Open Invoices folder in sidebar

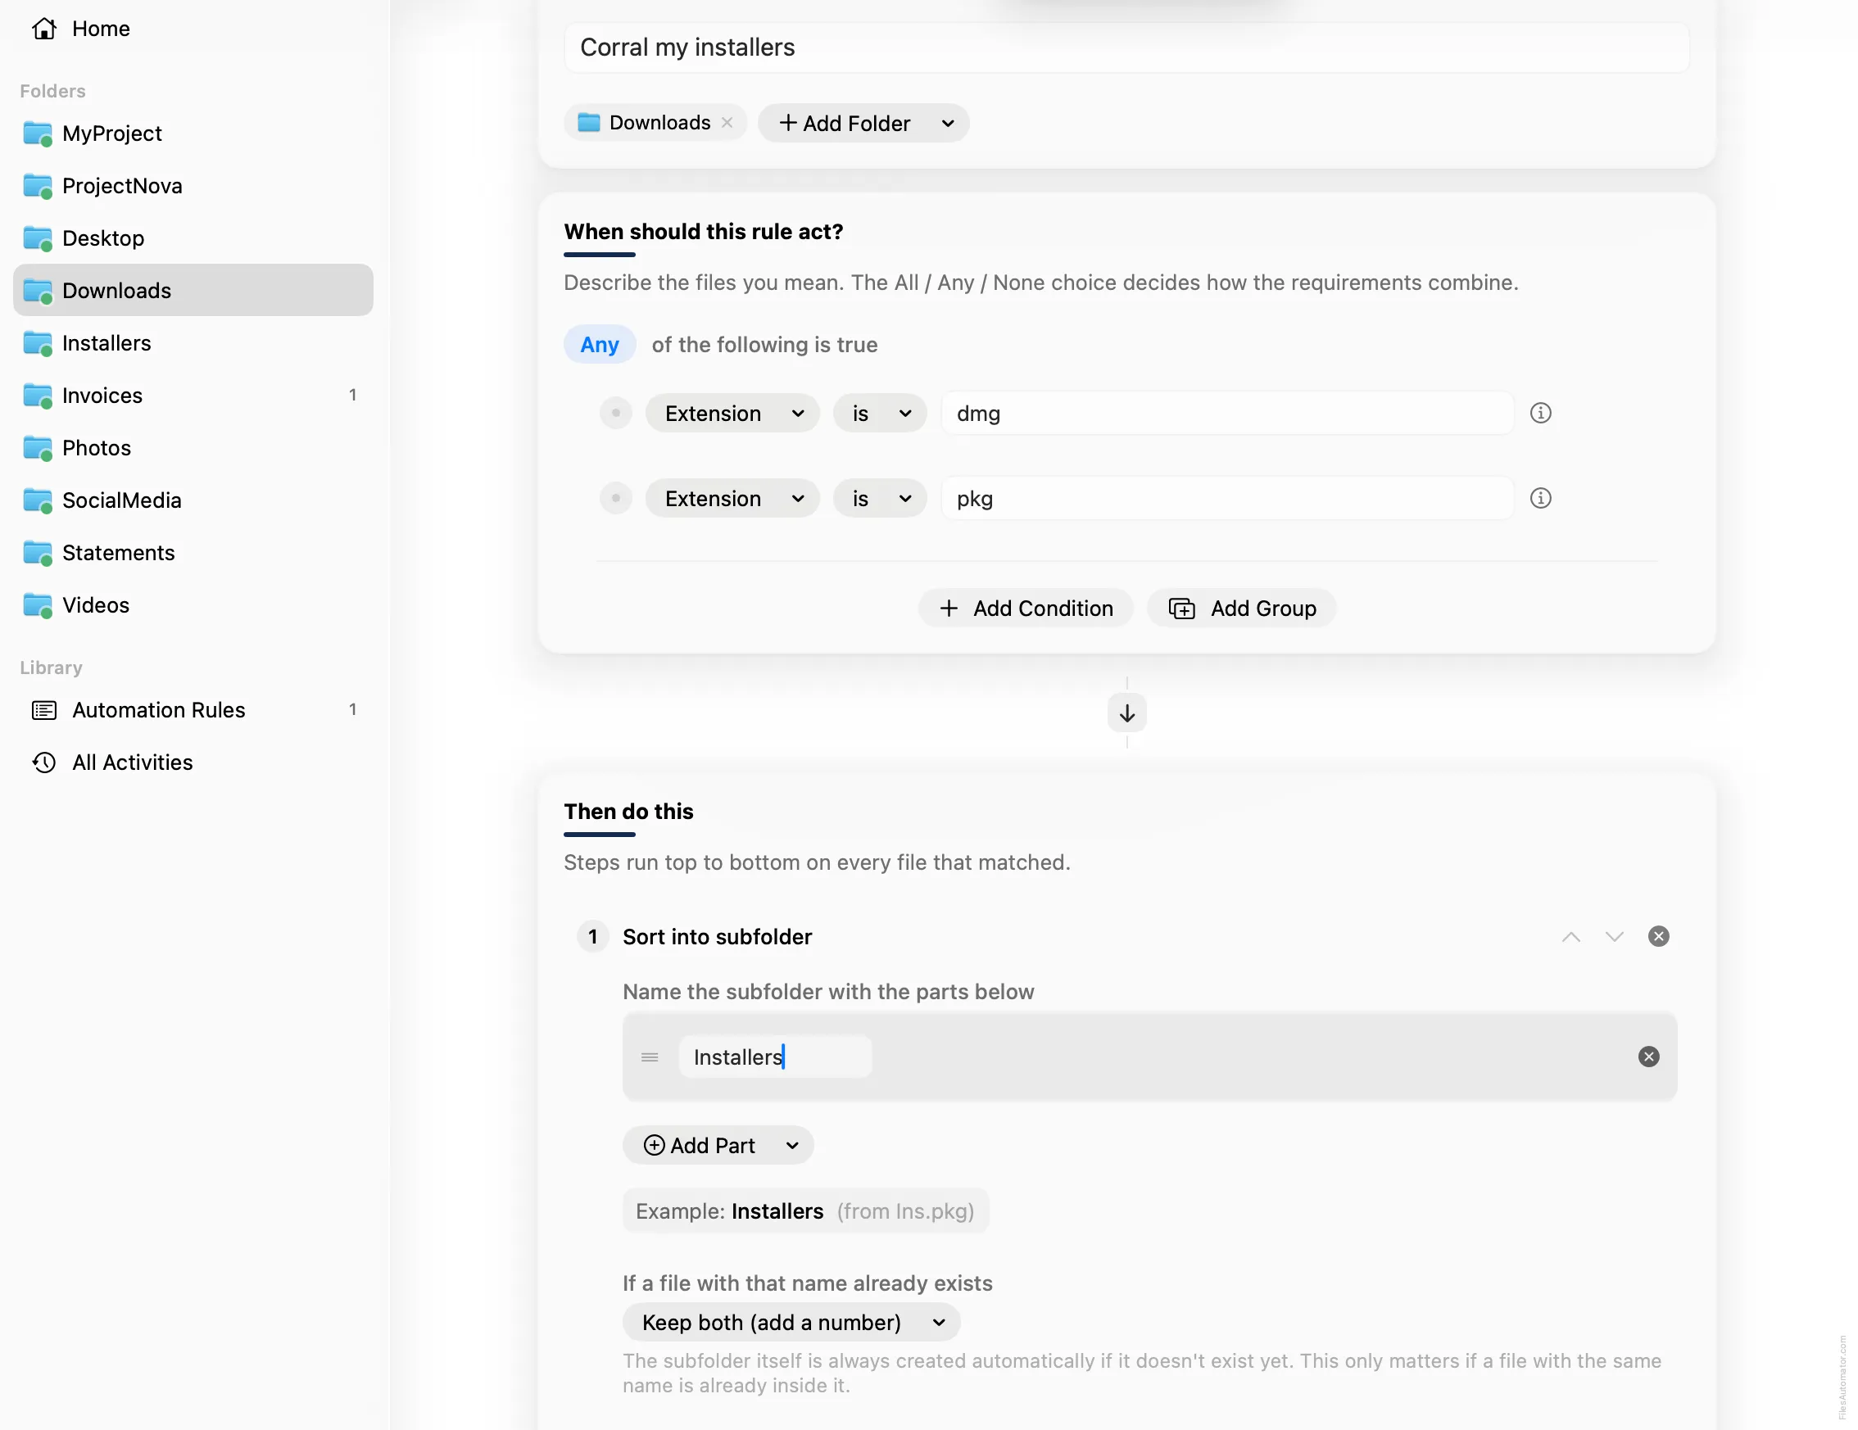193,396
